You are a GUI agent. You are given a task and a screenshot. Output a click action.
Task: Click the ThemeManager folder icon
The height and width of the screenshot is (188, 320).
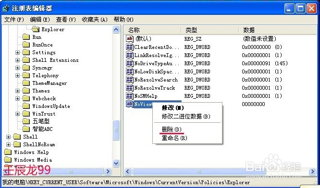(x=26, y=83)
